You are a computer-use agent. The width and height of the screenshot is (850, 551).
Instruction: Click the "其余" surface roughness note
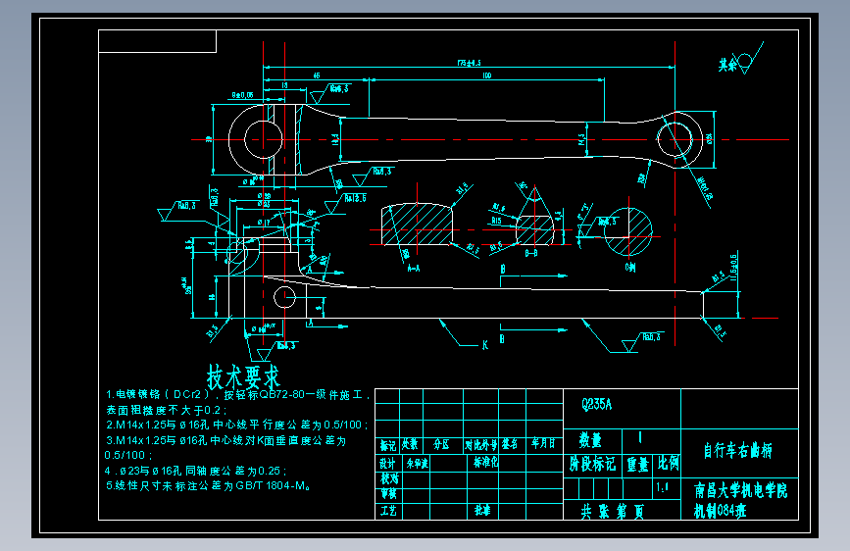point(727,65)
